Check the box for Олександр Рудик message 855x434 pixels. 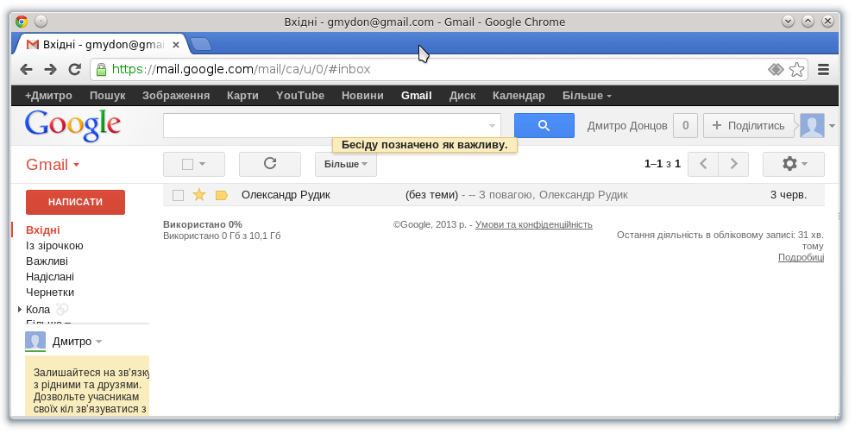coord(178,195)
